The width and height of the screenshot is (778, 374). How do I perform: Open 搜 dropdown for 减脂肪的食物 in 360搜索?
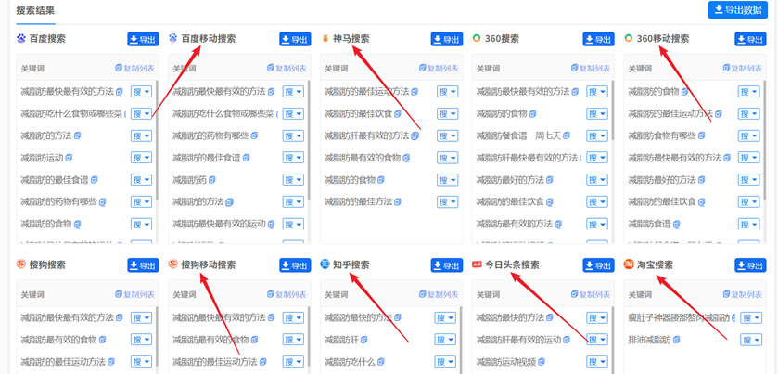597,114
